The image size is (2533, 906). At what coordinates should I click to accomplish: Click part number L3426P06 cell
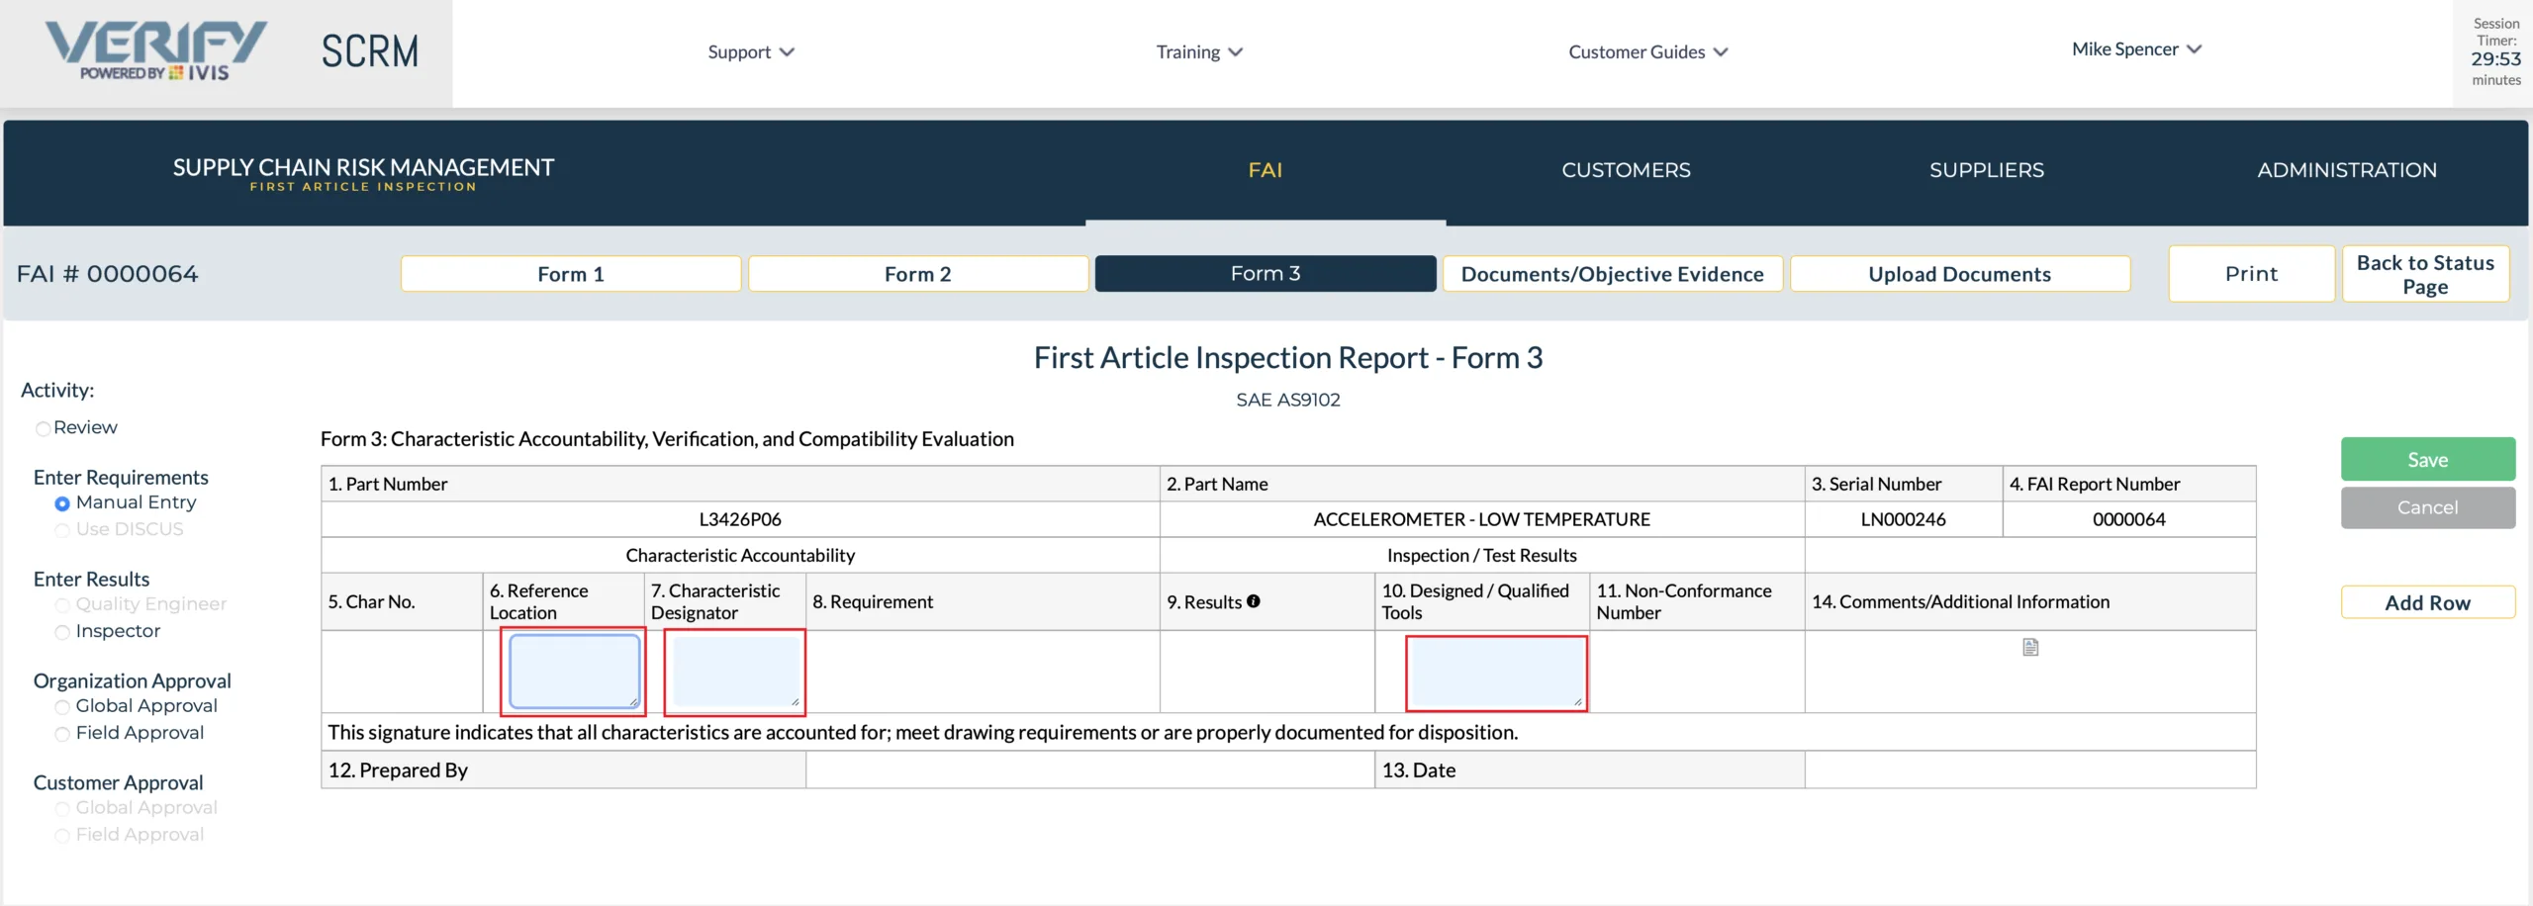[x=740, y=519]
